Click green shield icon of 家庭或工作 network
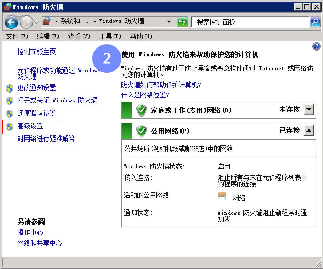The image size is (323, 269). click(141, 110)
